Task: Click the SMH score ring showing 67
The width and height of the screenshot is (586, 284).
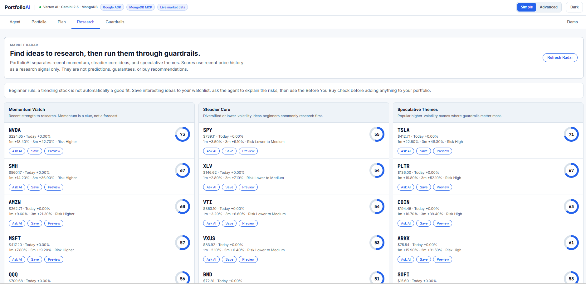Action: tap(183, 170)
